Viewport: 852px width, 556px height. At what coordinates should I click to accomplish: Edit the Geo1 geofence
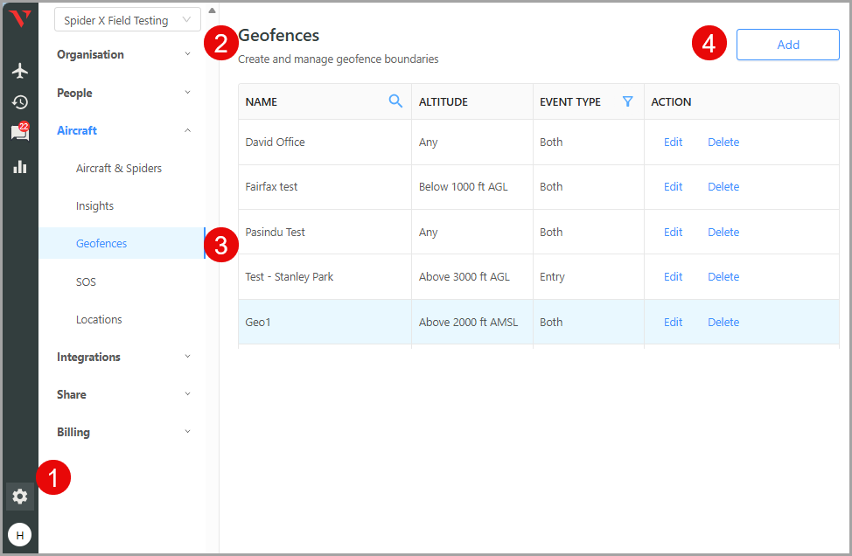coord(673,322)
